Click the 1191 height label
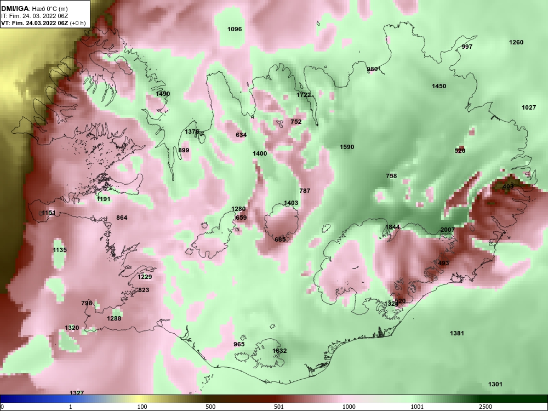Screen dimensions: 548x411 click(104, 199)
